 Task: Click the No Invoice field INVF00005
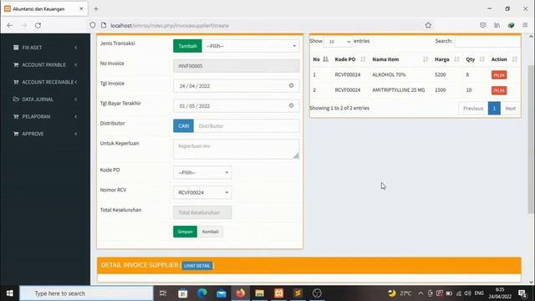[x=236, y=66]
